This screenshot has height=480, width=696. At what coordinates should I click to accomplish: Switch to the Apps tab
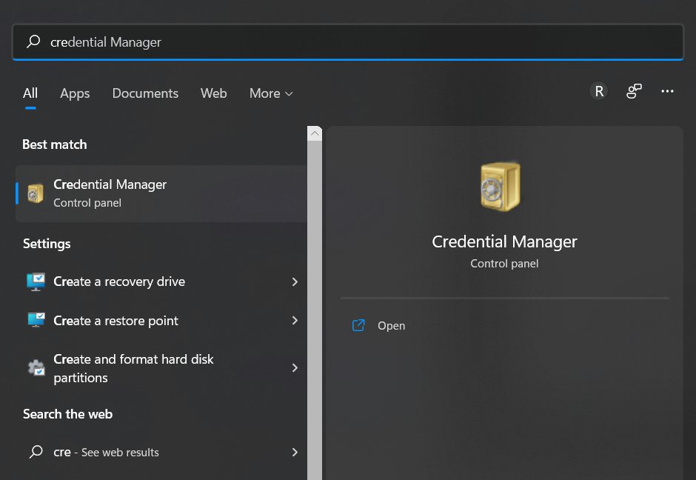(x=75, y=93)
